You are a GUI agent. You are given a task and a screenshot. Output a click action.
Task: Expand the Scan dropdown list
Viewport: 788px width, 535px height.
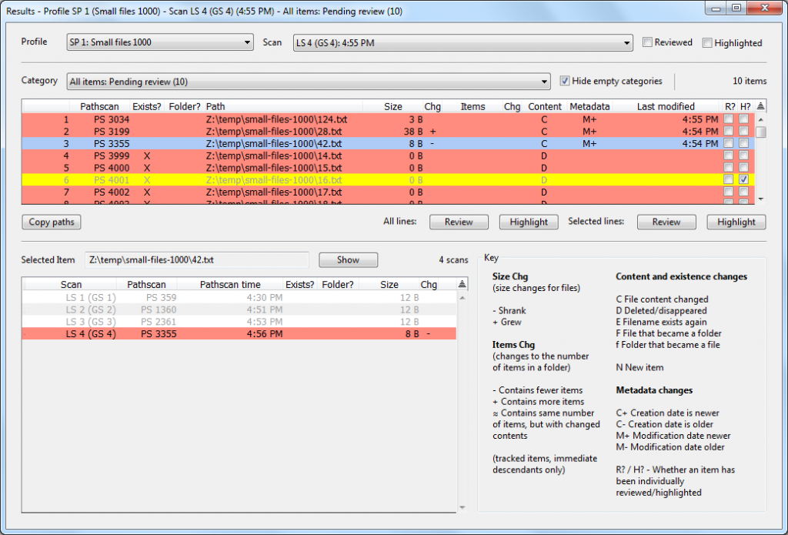click(x=462, y=43)
